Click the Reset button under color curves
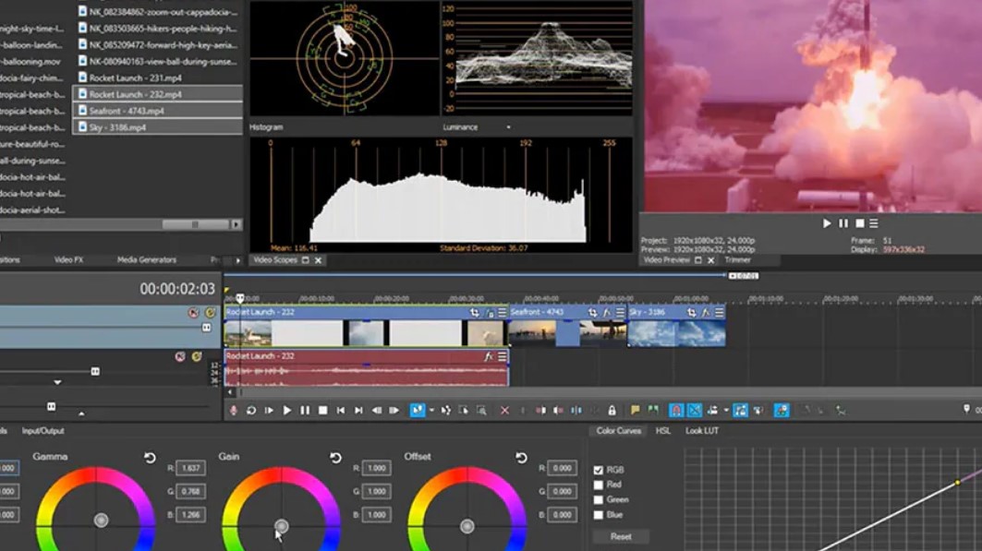 click(x=621, y=536)
